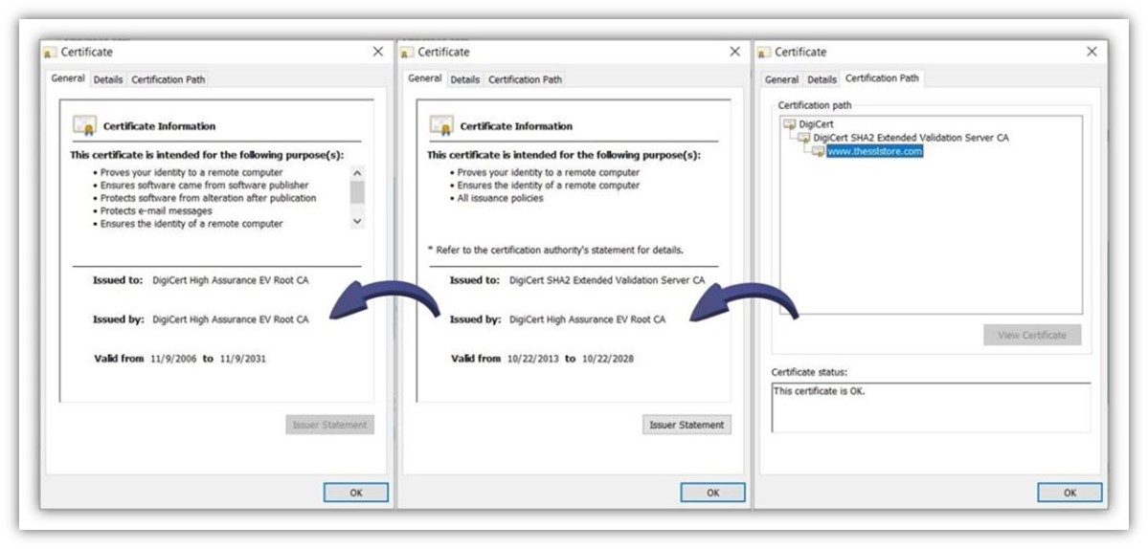Click 'Certificate Information' heading in left window
The image size is (1148, 549).
[x=160, y=126]
